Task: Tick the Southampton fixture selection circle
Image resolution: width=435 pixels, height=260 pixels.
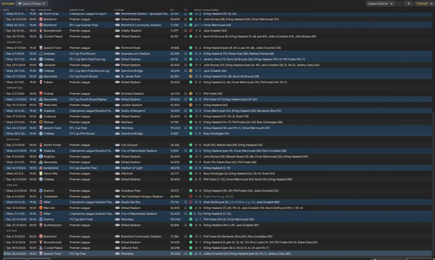Action: [5, 225]
